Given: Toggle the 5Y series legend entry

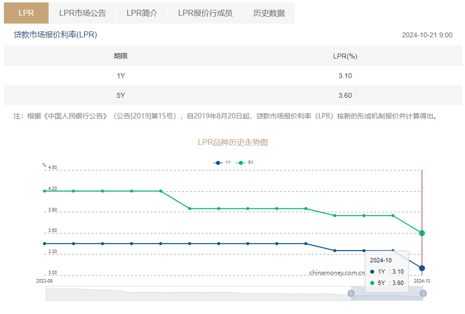Looking at the screenshot, I should [245, 163].
